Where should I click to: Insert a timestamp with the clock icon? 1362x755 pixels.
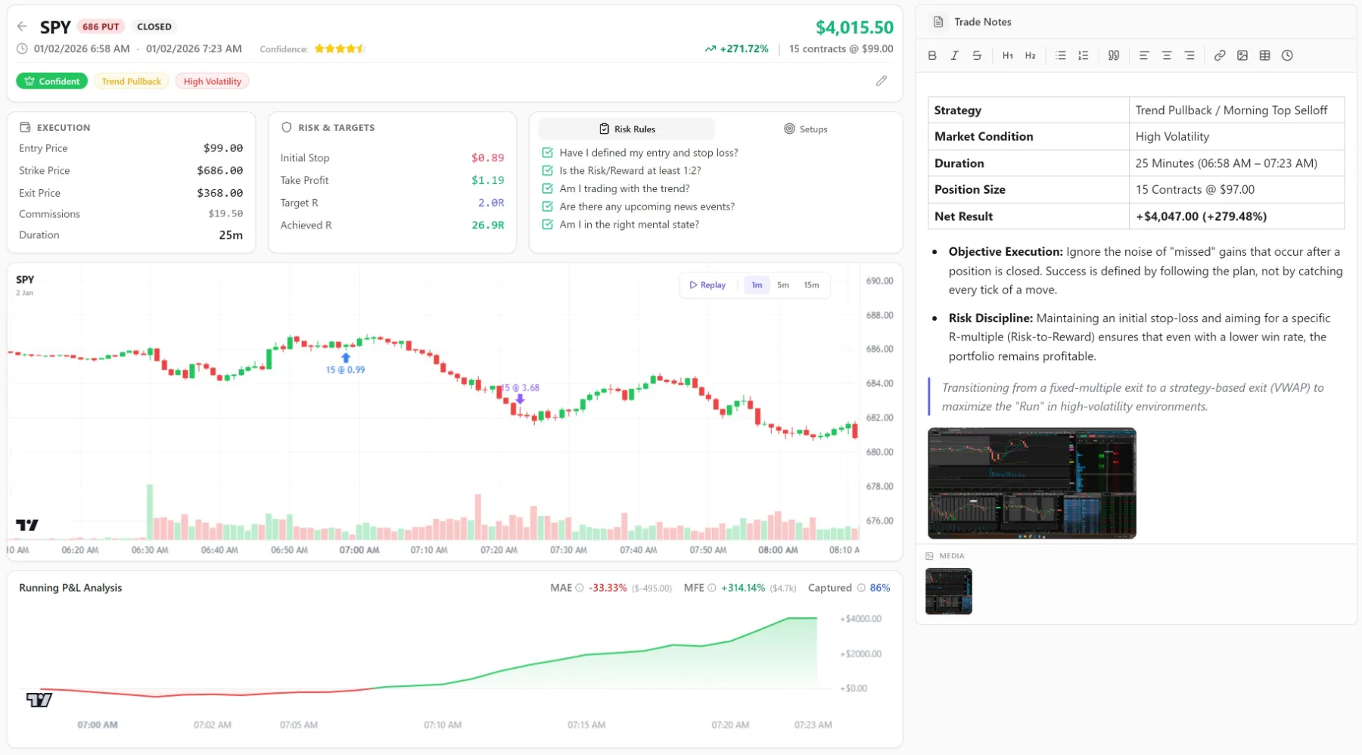point(1287,55)
